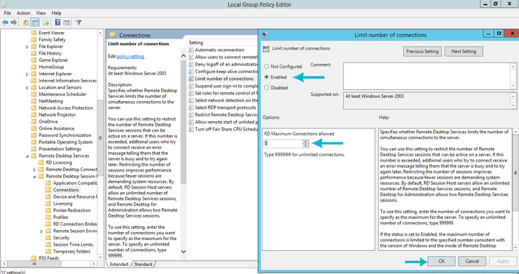Screen dimensions: 519x274
Task: Click the Connections folder icon in middle pane header
Action: tap(112, 35)
